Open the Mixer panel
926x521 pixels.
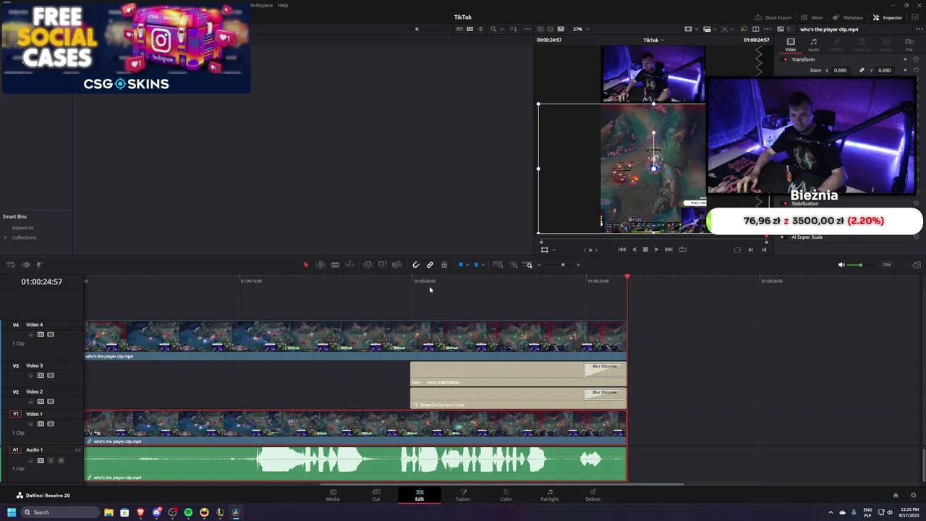tap(812, 17)
